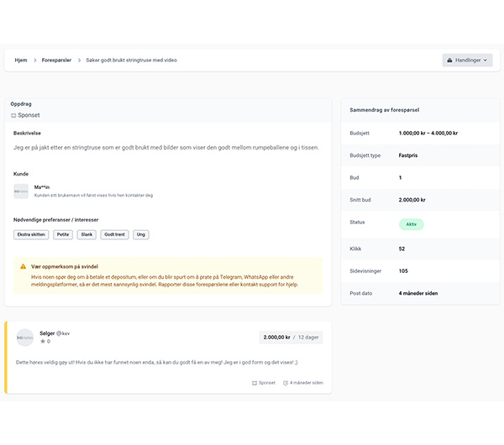The height and width of the screenshot is (445, 504).
Task: Select the Petite preference tag
Action: coord(63,234)
